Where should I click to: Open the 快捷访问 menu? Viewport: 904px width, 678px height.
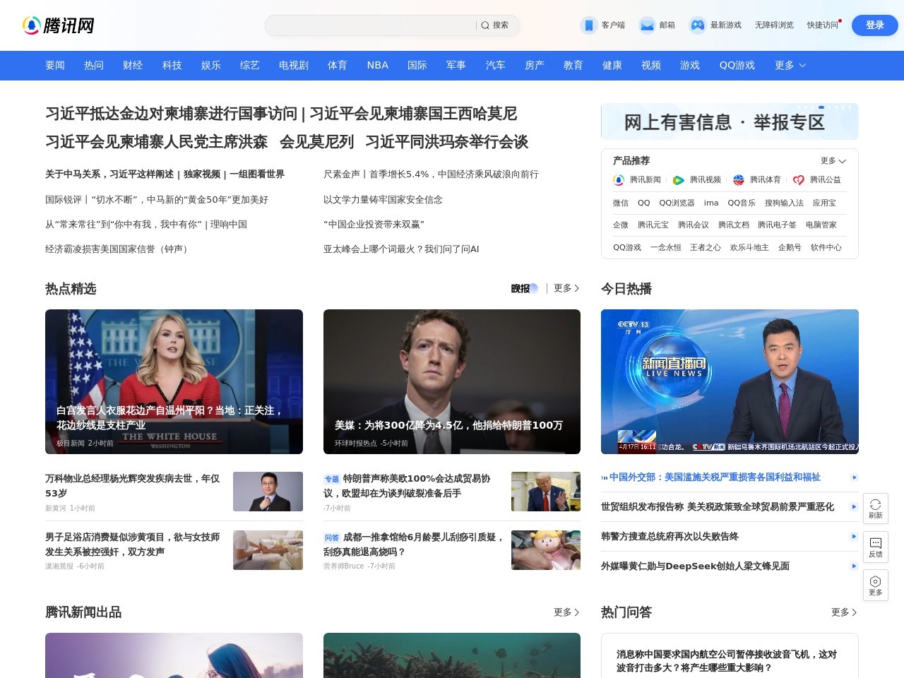tap(823, 25)
